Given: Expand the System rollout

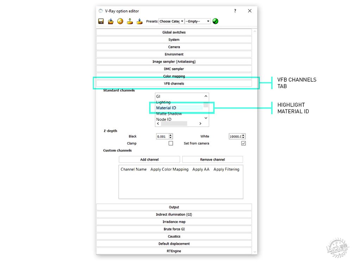Looking at the screenshot, I should [x=174, y=39].
